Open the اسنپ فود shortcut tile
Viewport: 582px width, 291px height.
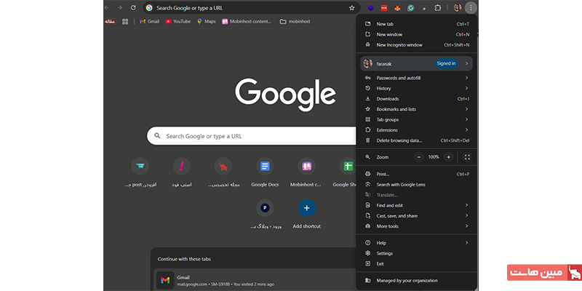[181, 172]
